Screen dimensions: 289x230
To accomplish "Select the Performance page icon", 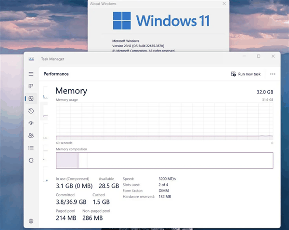I will coord(31,99).
